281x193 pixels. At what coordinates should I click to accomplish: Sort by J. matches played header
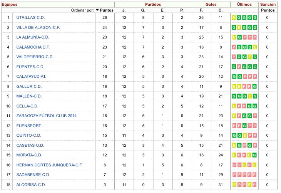click(124, 10)
